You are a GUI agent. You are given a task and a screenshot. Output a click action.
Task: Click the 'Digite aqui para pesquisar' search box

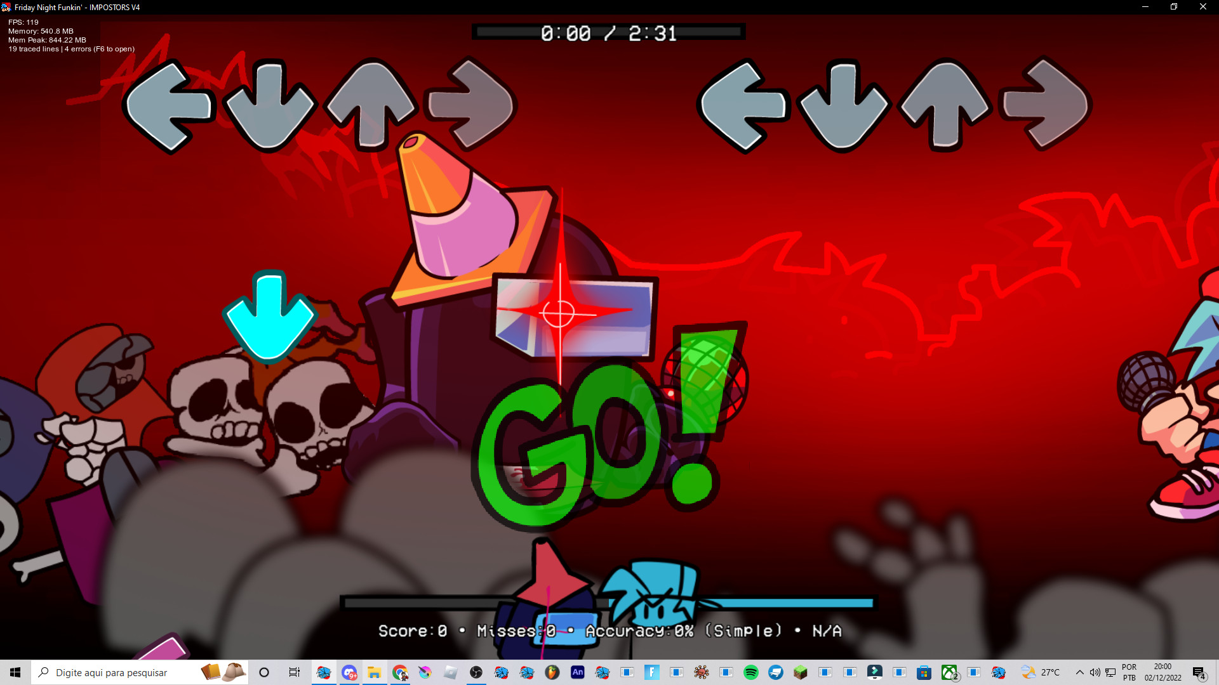tap(140, 672)
